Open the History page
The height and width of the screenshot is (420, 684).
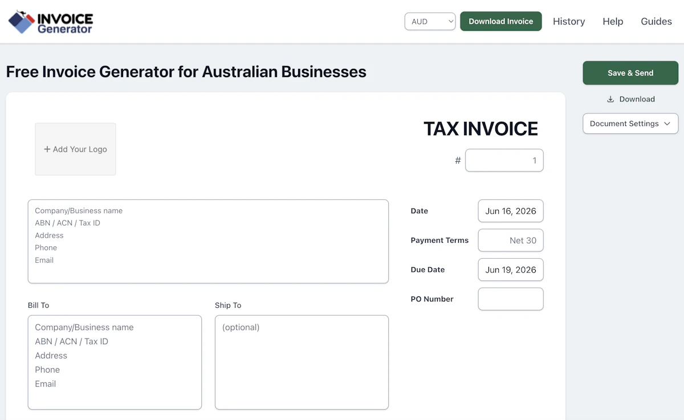coord(569,22)
